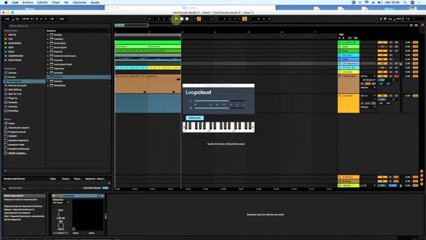Select the MEDIDORES yellow collection
Image resolution: width=426 pixels, height=240 pixels.
(x=15, y=43)
